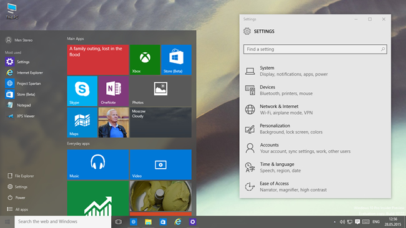
Task: Open the green Money chart tile
Action: click(x=98, y=198)
